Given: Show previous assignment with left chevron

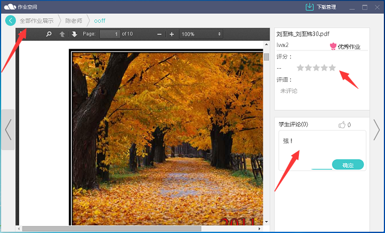Looking at the screenshot, I should [7, 129].
